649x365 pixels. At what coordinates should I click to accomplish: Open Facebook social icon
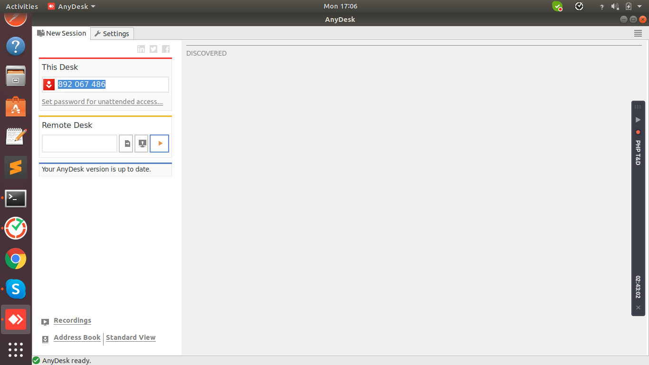pyautogui.click(x=166, y=49)
